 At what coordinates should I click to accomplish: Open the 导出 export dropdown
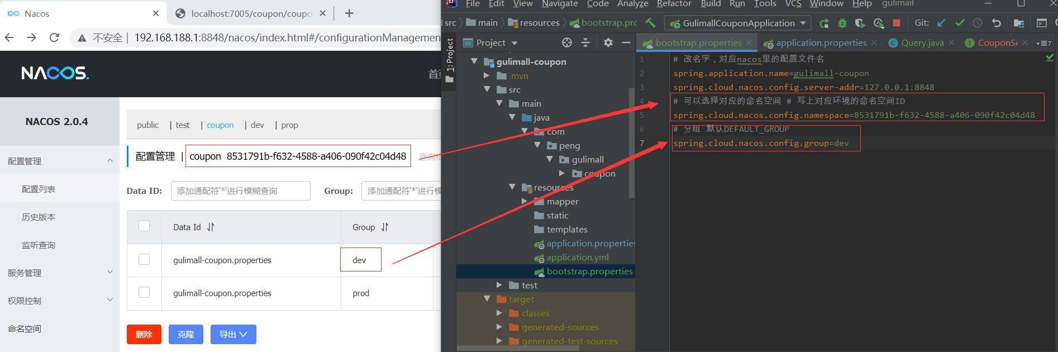(x=233, y=334)
